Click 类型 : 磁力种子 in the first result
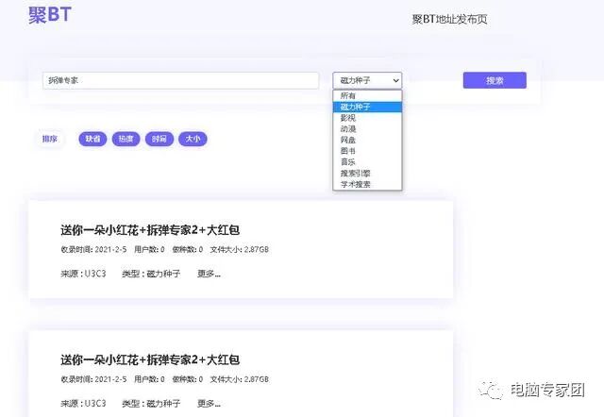The height and width of the screenshot is (417, 604). 151,274
